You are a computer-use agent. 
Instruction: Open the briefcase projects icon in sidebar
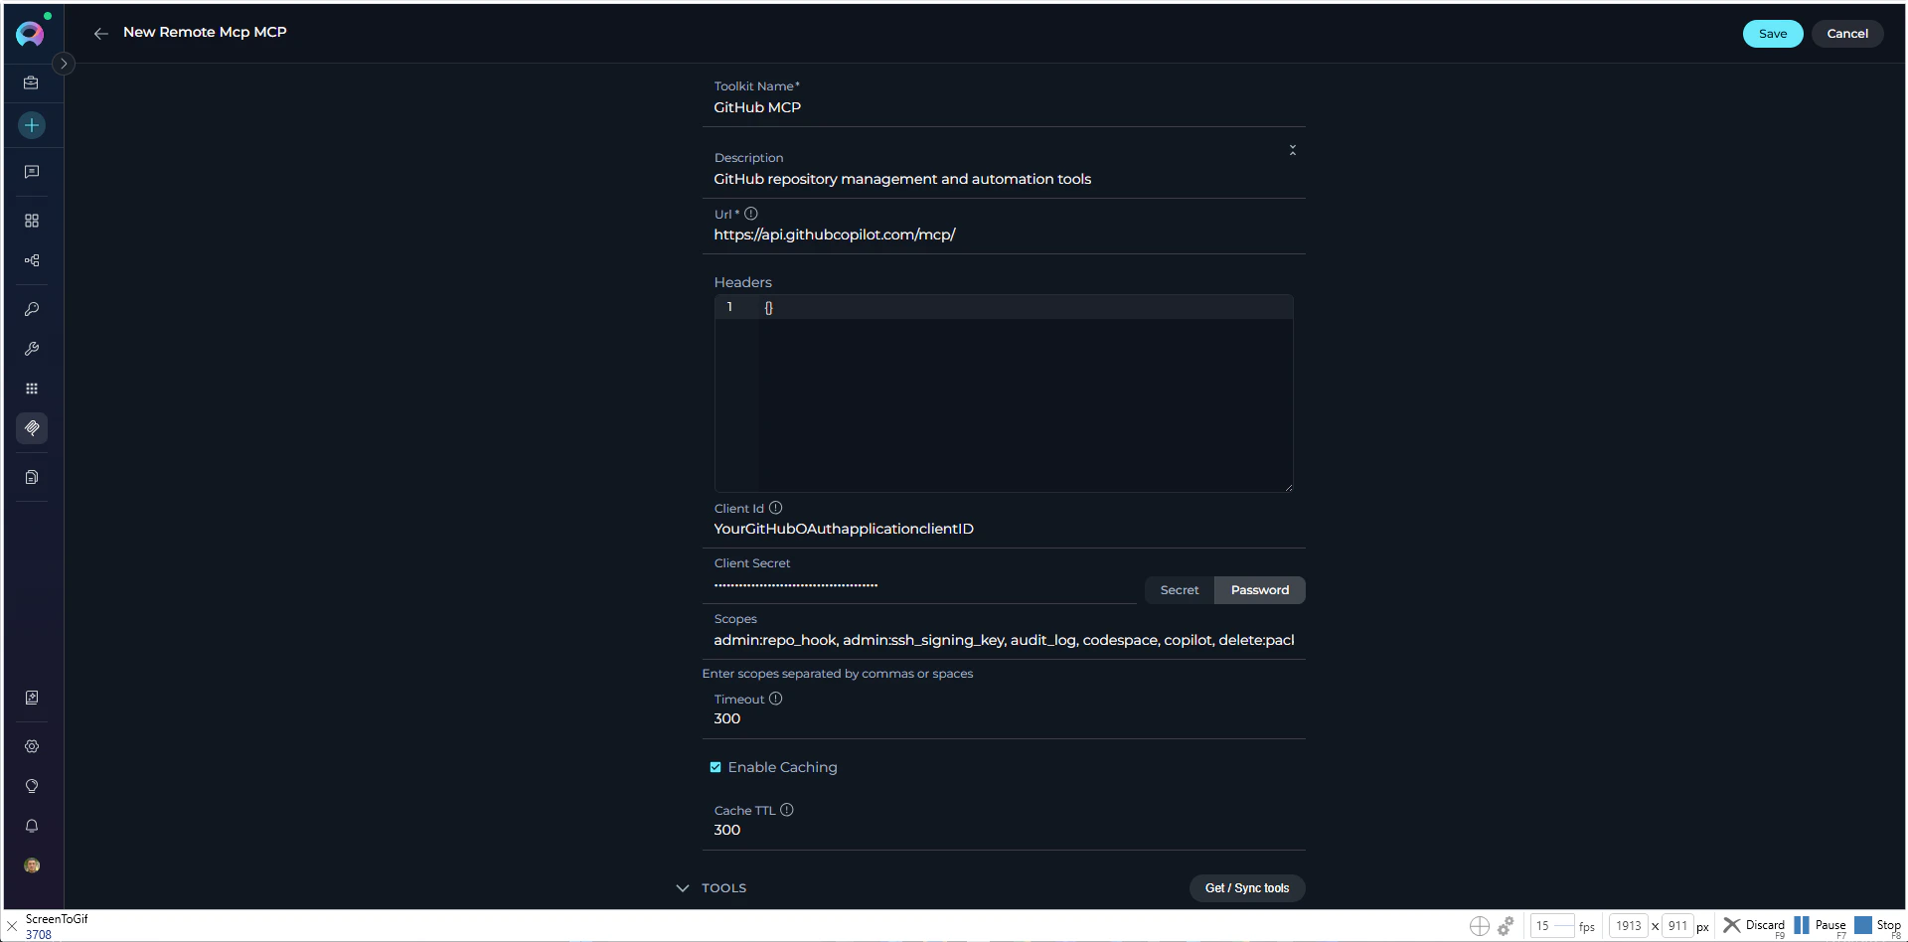tap(32, 83)
